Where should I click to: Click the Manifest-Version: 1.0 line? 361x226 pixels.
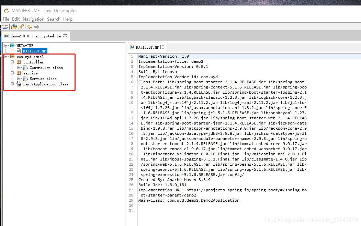pyautogui.click(x=163, y=56)
